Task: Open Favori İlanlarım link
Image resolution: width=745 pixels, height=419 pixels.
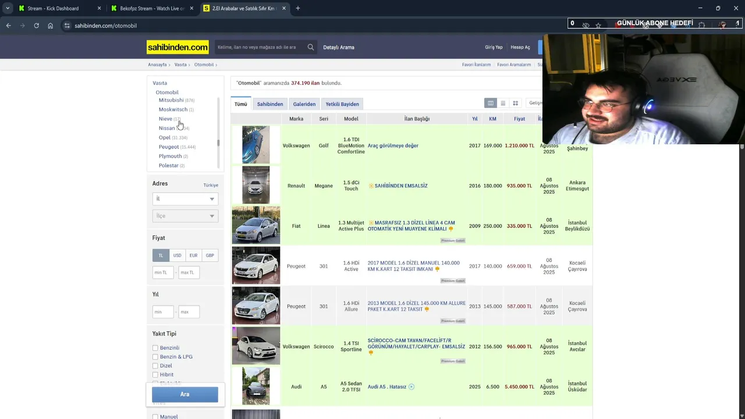Action: pyautogui.click(x=476, y=65)
